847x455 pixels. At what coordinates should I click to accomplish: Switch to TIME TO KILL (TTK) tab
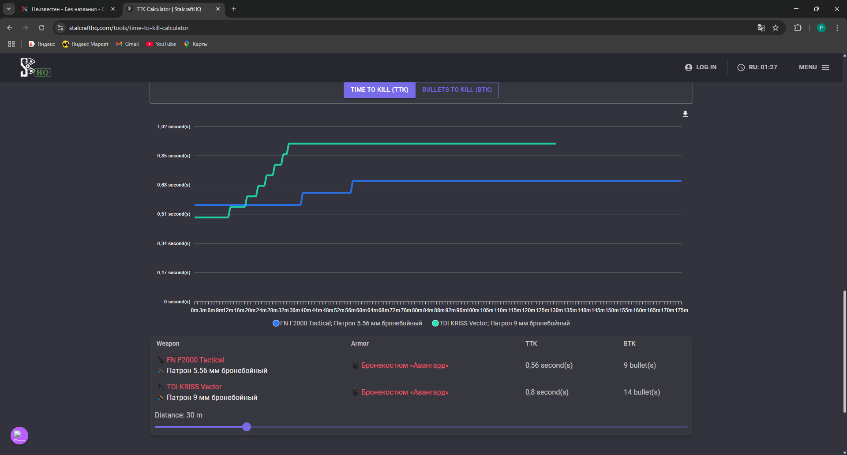379,90
